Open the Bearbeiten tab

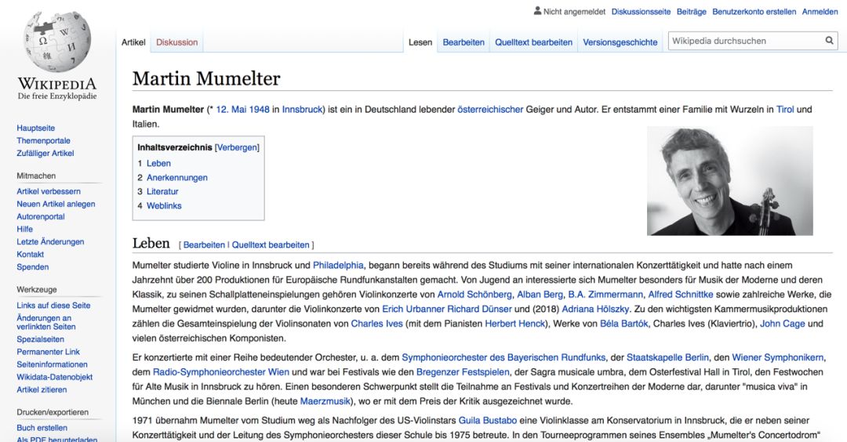point(463,42)
